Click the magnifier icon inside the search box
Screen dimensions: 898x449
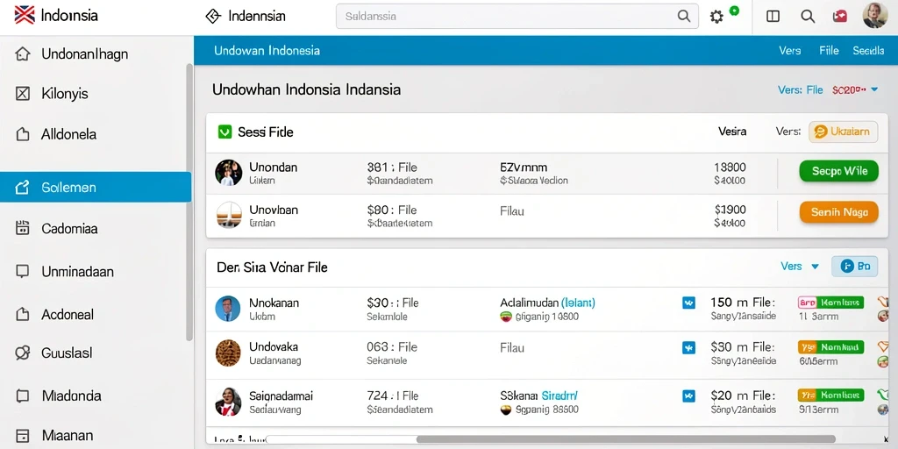684,16
